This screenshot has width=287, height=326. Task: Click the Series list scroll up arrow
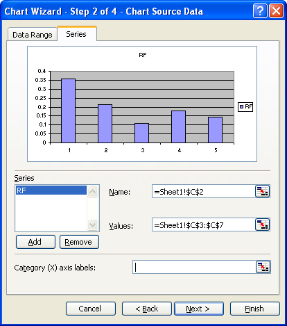point(93,192)
